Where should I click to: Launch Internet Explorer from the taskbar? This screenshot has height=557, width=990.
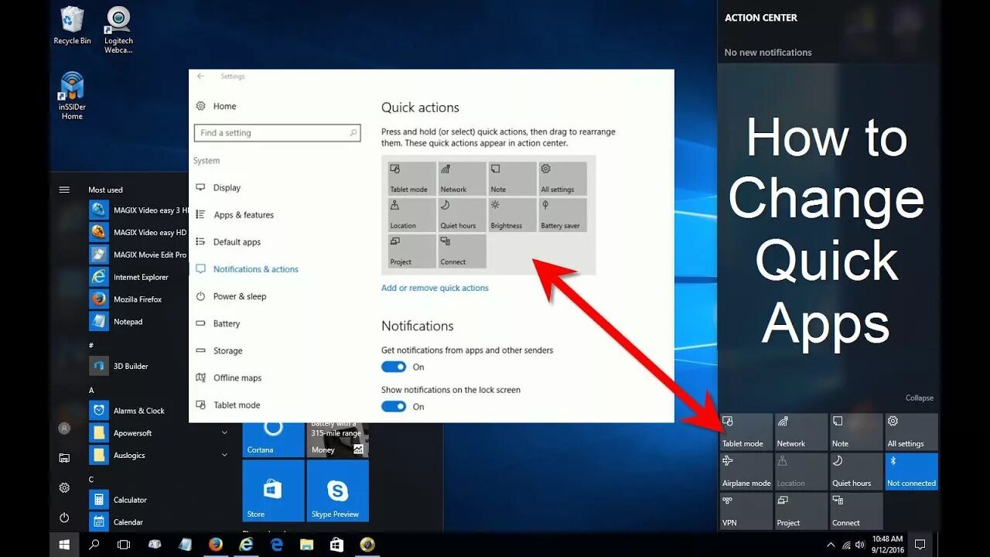click(x=246, y=545)
